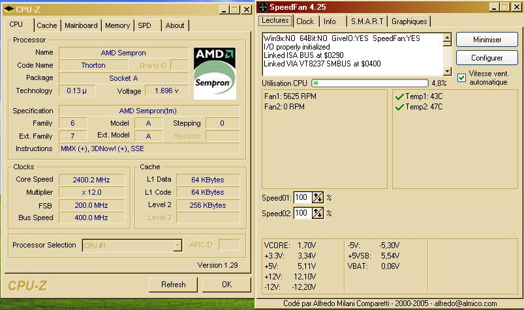Click the log line Linked ISA BUS at $0290
Viewport: 524px width, 310px height.
tap(303, 55)
